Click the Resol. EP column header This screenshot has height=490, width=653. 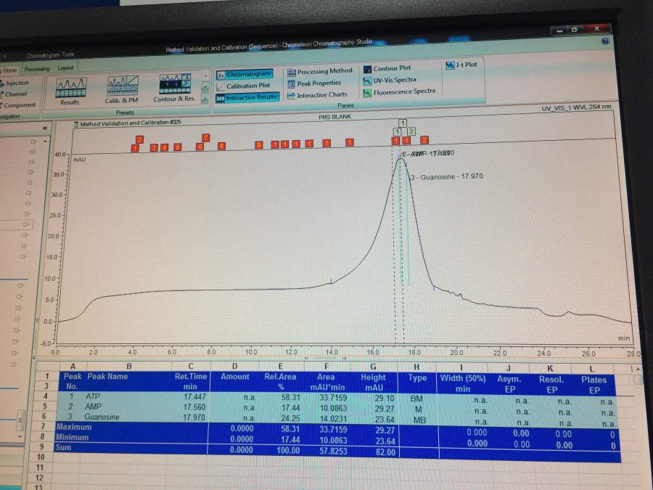click(551, 385)
